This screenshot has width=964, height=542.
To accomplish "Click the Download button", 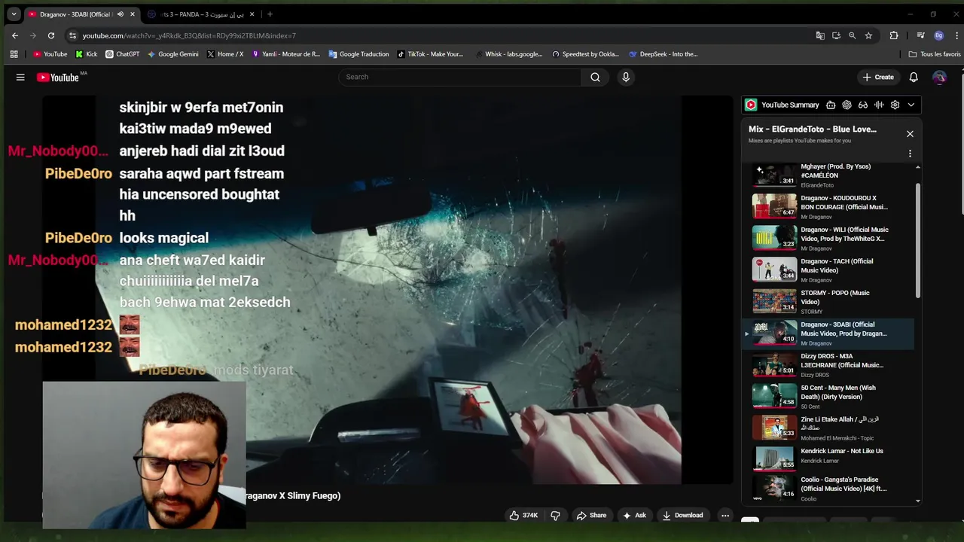I will pos(682,516).
